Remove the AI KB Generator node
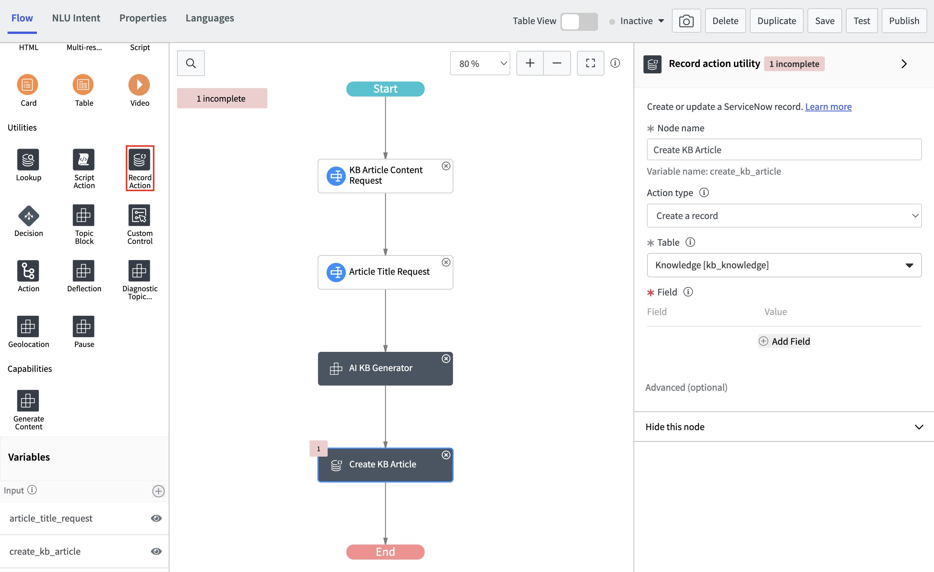934x572 pixels. (x=446, y=358)
